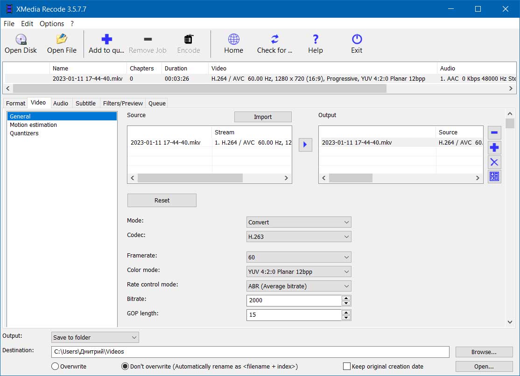The image size is (520, 376).
Task: Select file row 2023-01-11 17-44-40.mkv in top list
Action: pos(260,78)
